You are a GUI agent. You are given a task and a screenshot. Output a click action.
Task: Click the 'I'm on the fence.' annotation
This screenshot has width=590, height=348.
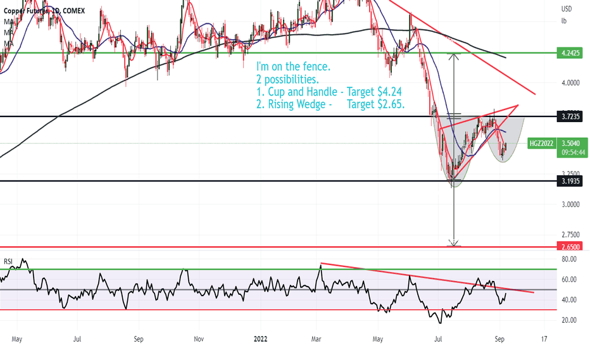tap(293, 67)
